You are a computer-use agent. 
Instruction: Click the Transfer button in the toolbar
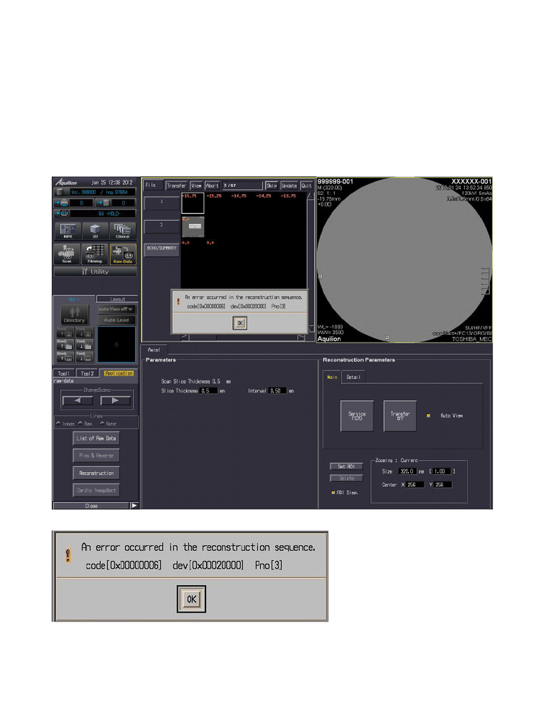tap(176, 186)
